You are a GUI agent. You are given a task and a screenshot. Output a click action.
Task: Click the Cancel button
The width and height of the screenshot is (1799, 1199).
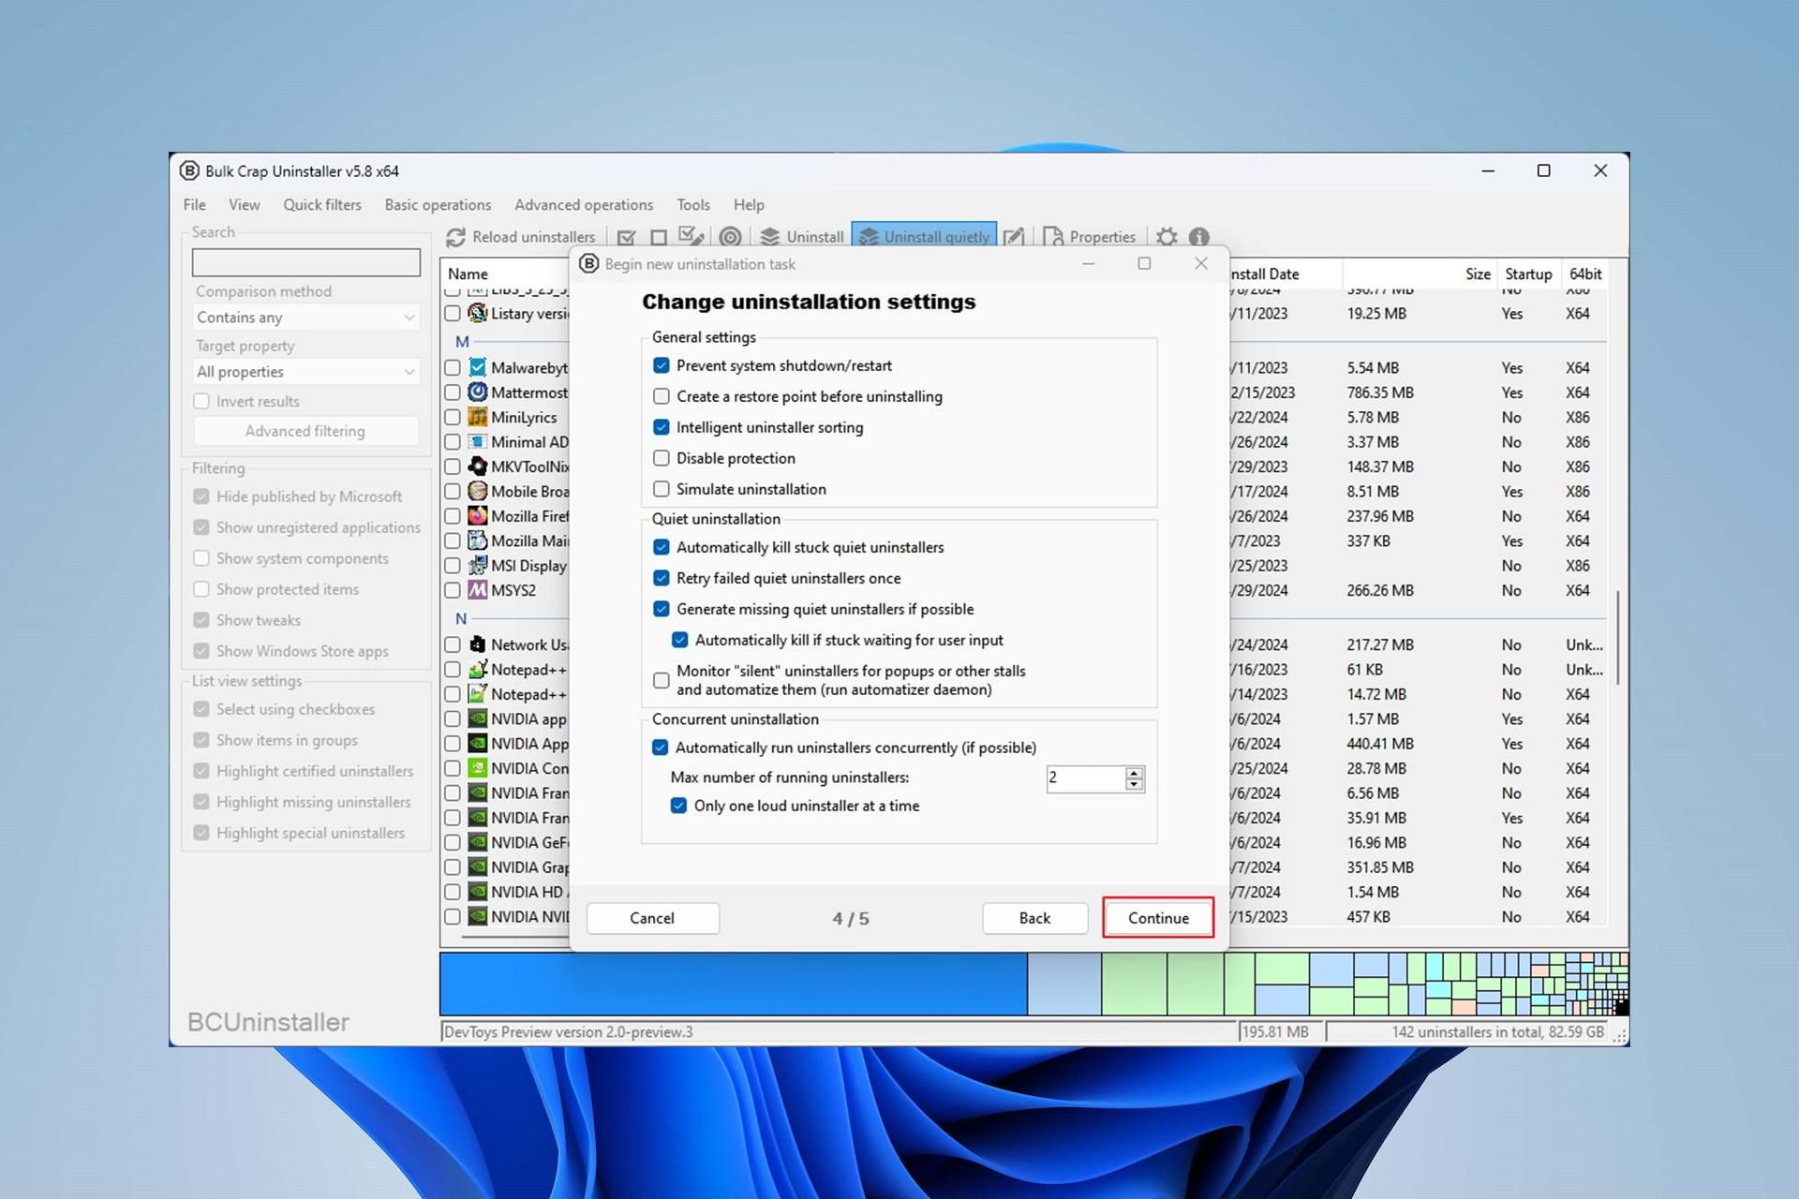tap(652, 918)
